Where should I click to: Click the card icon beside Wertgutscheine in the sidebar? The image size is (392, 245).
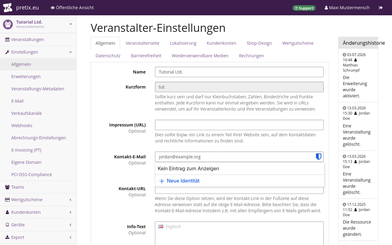click(7, 200)
